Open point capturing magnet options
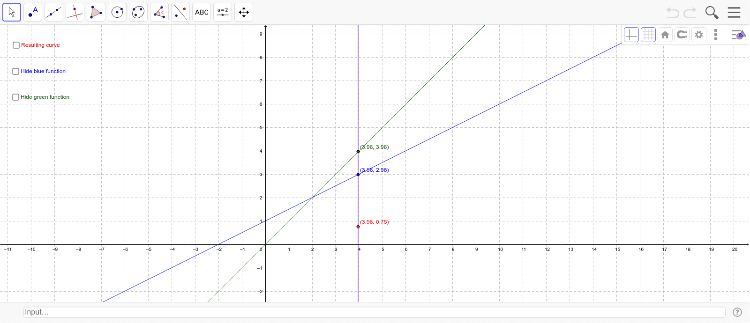 (x=682, y=35)
